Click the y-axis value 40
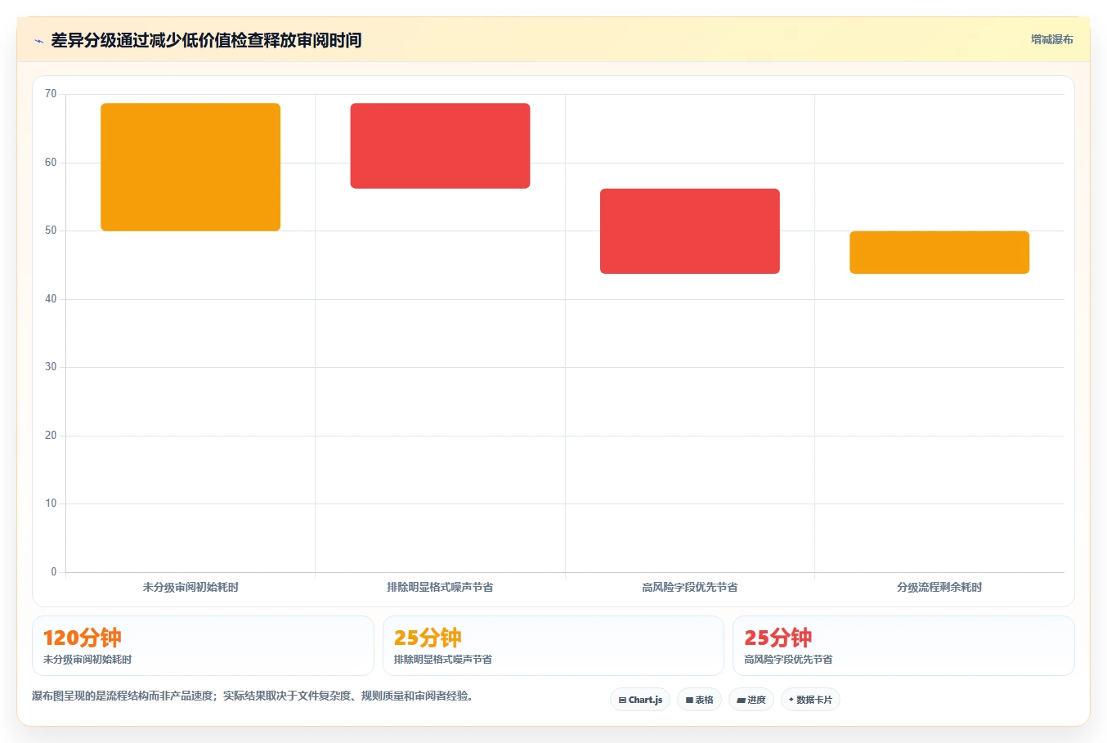This screenshot has width=1107, height=743. click(x=51, y=299)
